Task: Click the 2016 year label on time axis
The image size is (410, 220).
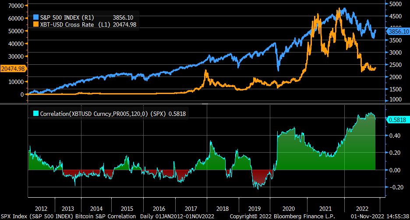Action: (159, 209)
